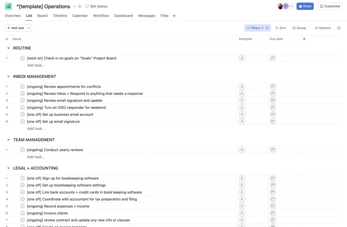Add a new view with the plus tab icon

click(x=174, y=16)
